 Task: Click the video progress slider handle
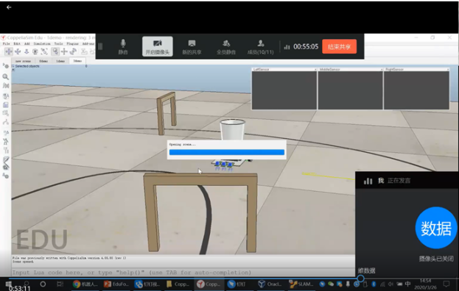click(361, 279)
